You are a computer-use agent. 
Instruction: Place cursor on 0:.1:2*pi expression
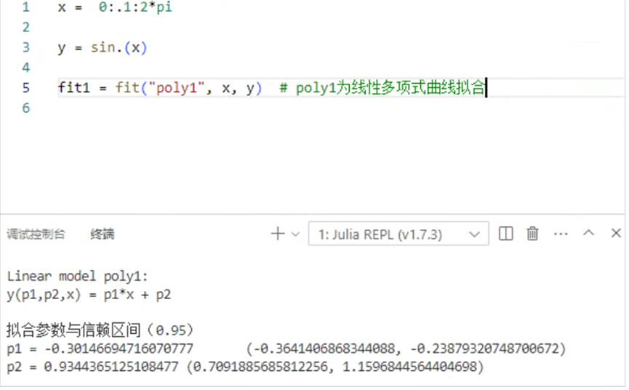tap(135, 7)
